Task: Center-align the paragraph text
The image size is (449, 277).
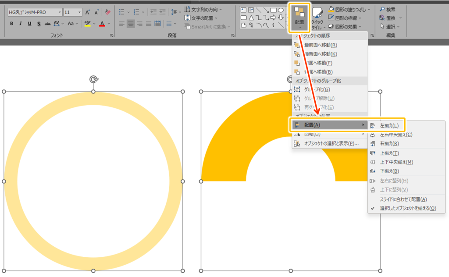Action: [x=131, y=24]
